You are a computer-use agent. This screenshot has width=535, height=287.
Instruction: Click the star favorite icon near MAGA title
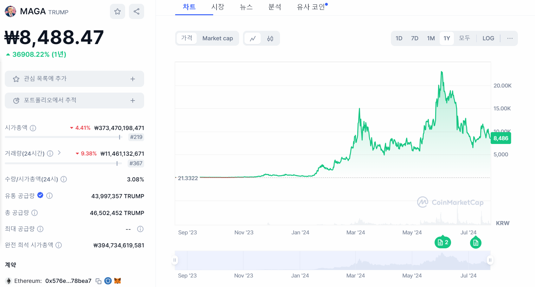pyautogui.click(x=118, y=11)
